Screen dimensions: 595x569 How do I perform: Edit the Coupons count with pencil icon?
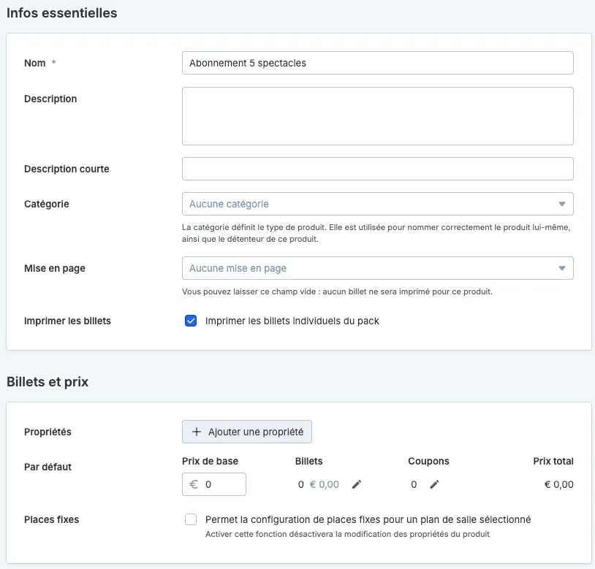[434, 484]
